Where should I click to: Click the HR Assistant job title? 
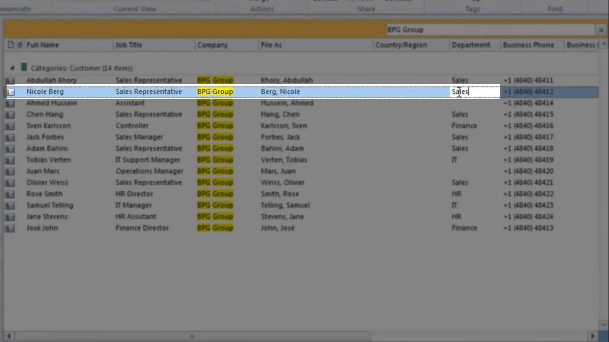coord(136,216)
